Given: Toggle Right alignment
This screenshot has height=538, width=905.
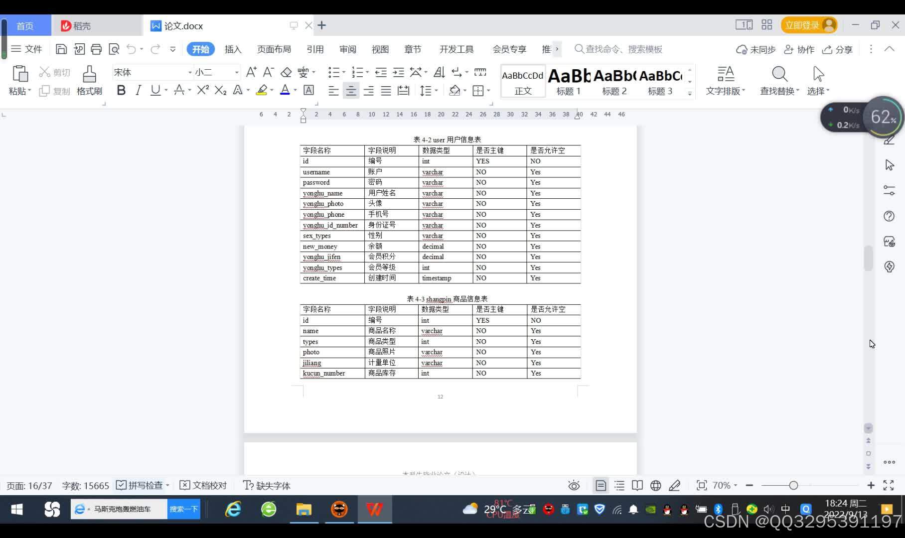Looking at the screenshot, I should click(x=368, y=91).
